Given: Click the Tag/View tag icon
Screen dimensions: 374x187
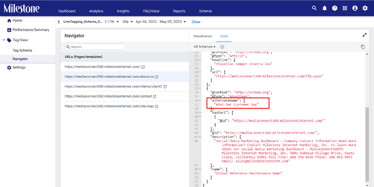Looking at the screenshot, I should coord(9,40).
